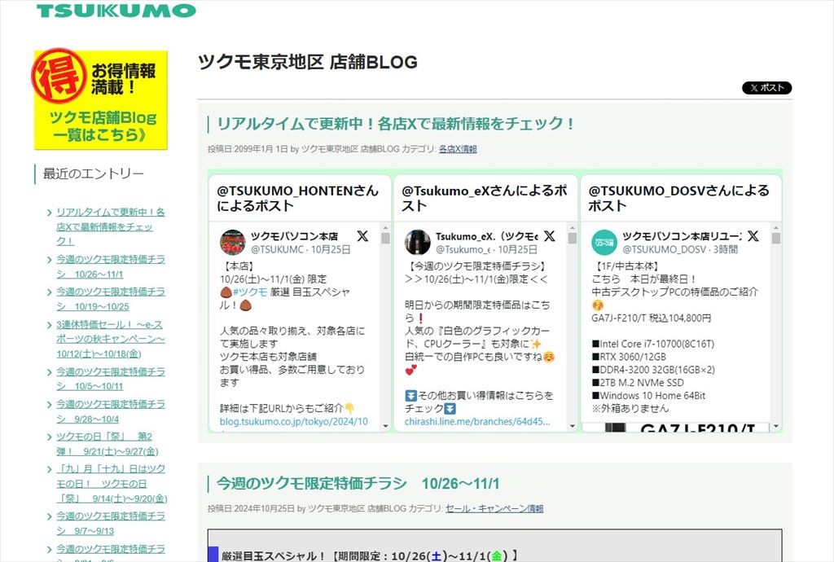Image resolution: width=834 pixels, height=562 pixels.
Task: Open ツクモ店舗Blog一覧 yellow banner
Action: coord(100,100)
